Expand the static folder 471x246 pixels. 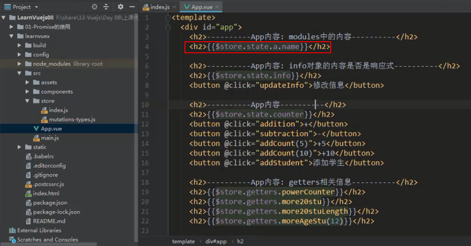[x=19, y=147]
